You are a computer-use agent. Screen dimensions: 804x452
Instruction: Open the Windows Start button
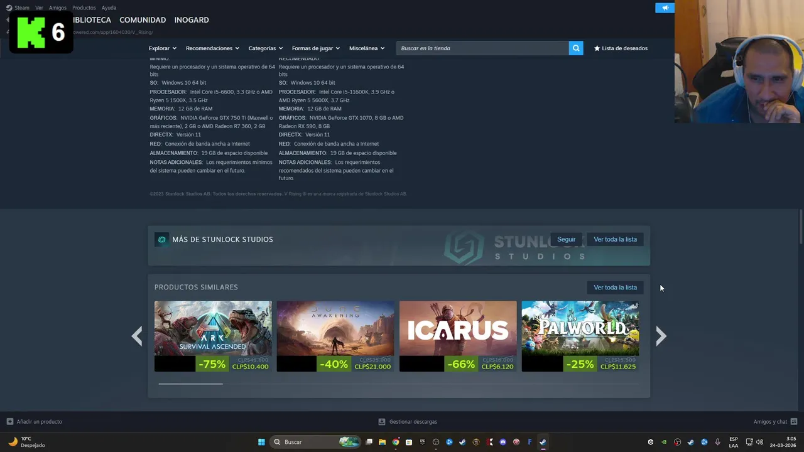coord(261,442)
